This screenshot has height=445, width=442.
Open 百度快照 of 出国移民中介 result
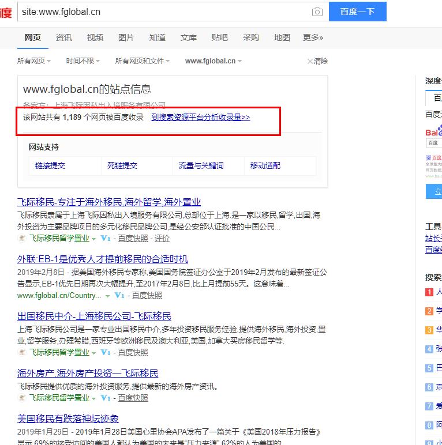pos(133,352)
